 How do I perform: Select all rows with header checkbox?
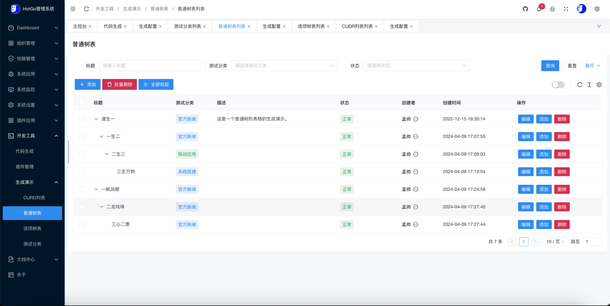tap(82, 103)
